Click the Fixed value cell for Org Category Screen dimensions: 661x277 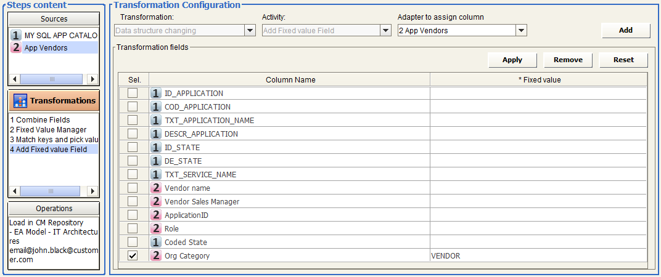538,256
